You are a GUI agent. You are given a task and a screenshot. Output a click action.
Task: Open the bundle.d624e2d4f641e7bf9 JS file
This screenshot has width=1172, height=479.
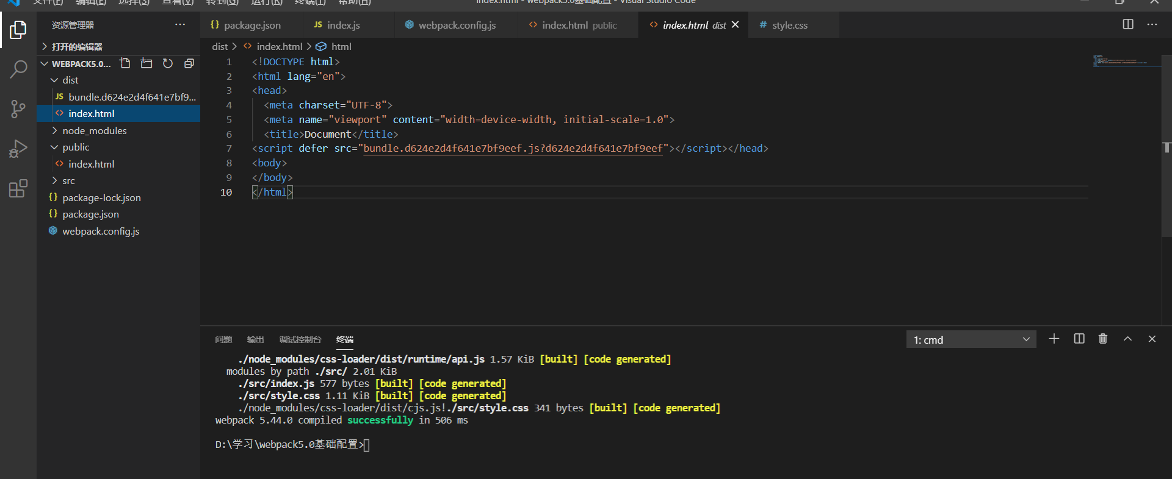click(118, 97)
